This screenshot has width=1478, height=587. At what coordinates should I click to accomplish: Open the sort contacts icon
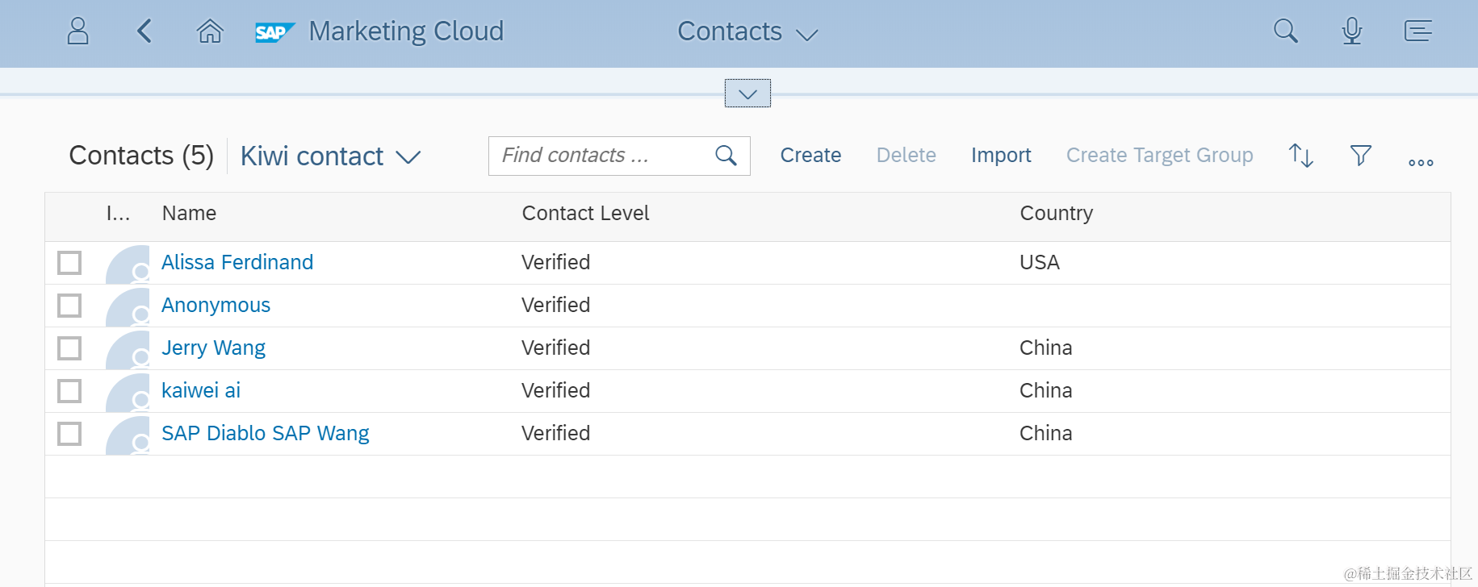coord(1300,155)
